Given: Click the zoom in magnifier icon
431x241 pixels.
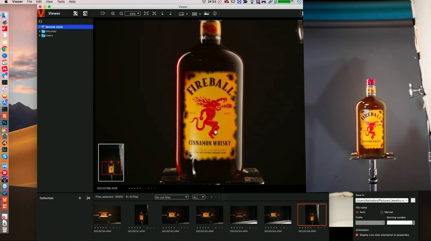Looking at the screenshot, I should 113,13.
